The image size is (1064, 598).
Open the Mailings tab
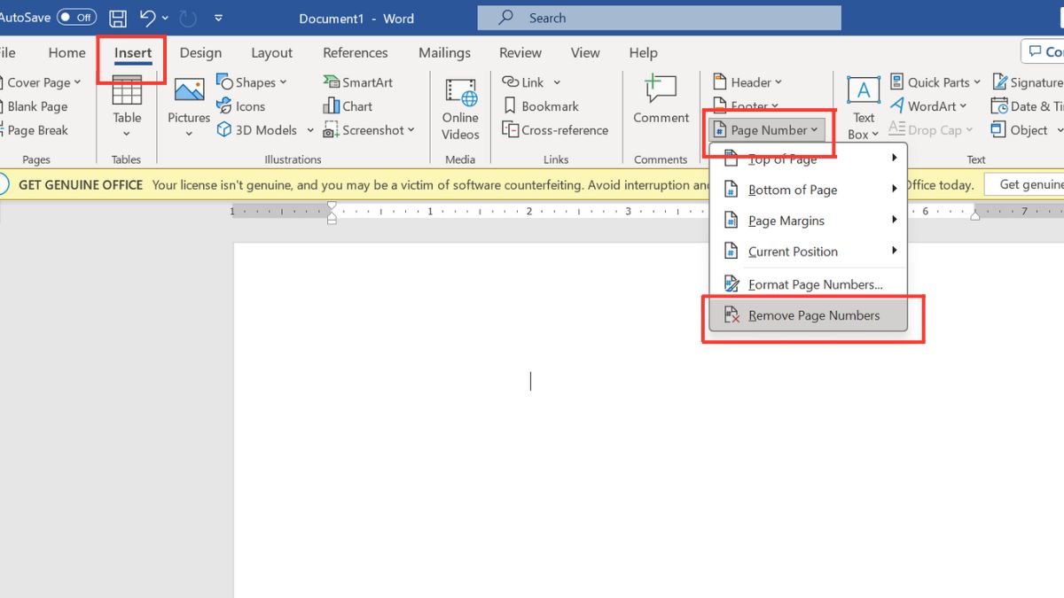(445, 52)
